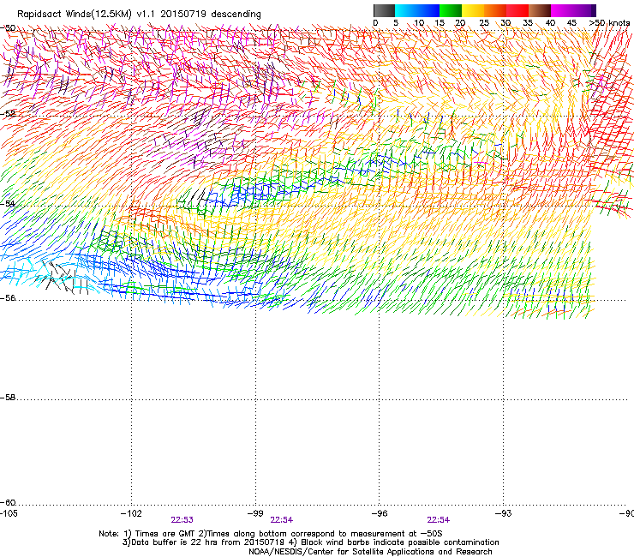
Task: Click the red 30–35 knots legend swatch
Action: (x=517, y=10)
